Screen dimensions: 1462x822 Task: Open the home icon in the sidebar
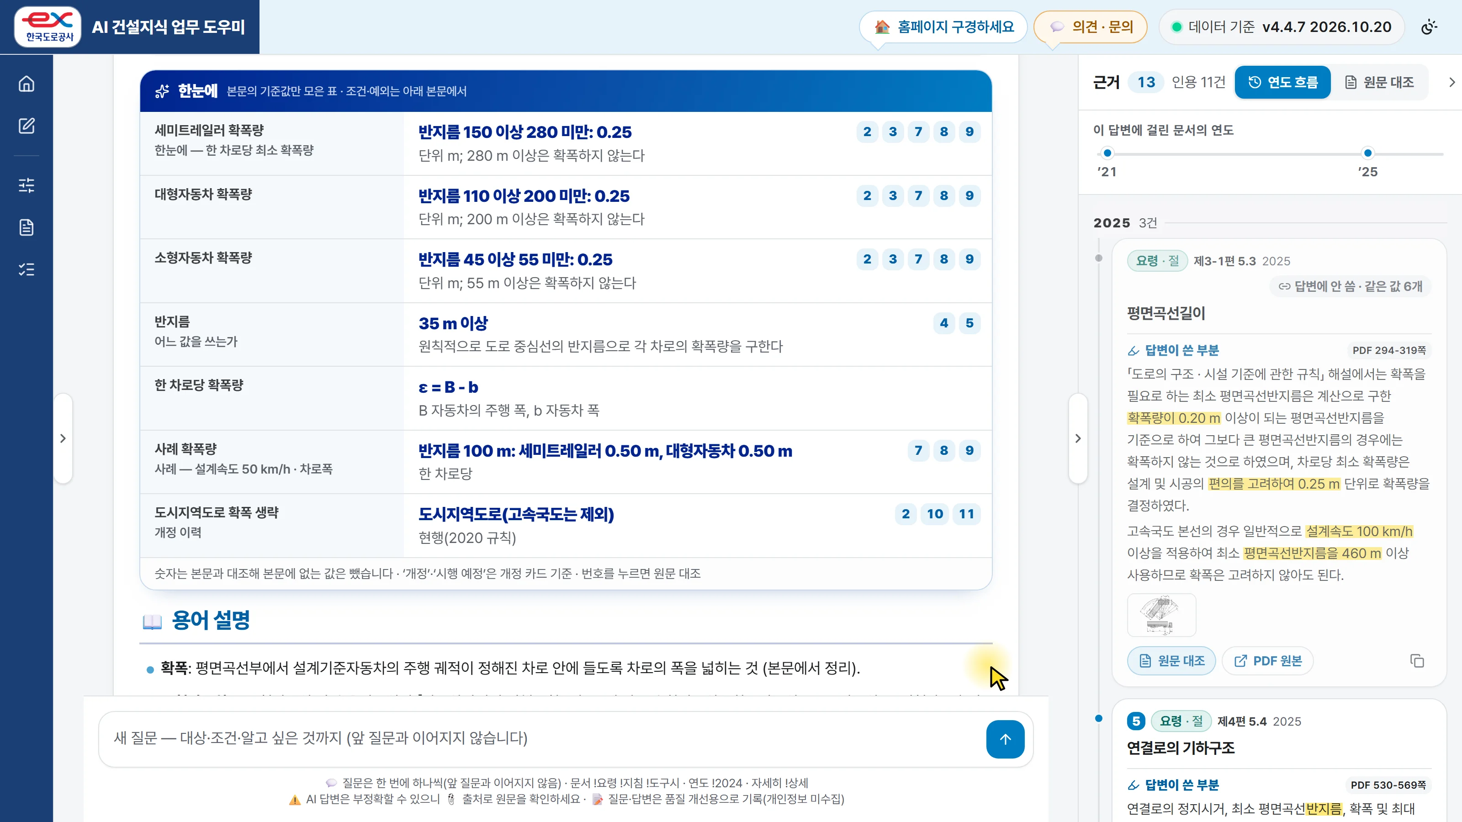click(26, 84)
